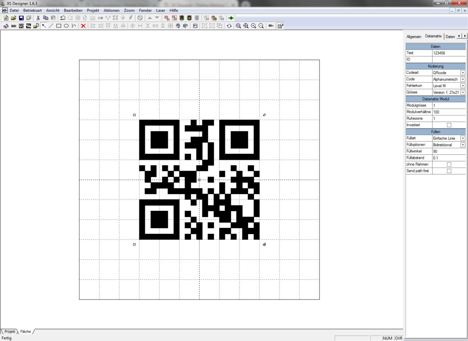This screenshot has height=341, width=468.
Task: Click the zoom in magnifier icon
Action: pyautogui.click(x=254, y=26)
